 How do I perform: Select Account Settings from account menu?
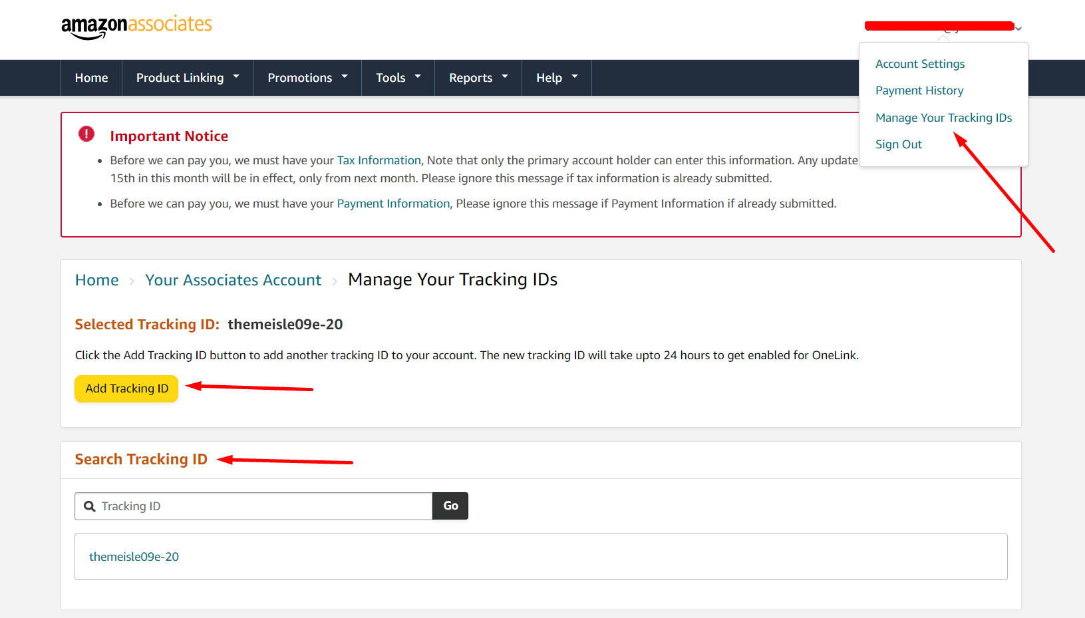(919, 64)
